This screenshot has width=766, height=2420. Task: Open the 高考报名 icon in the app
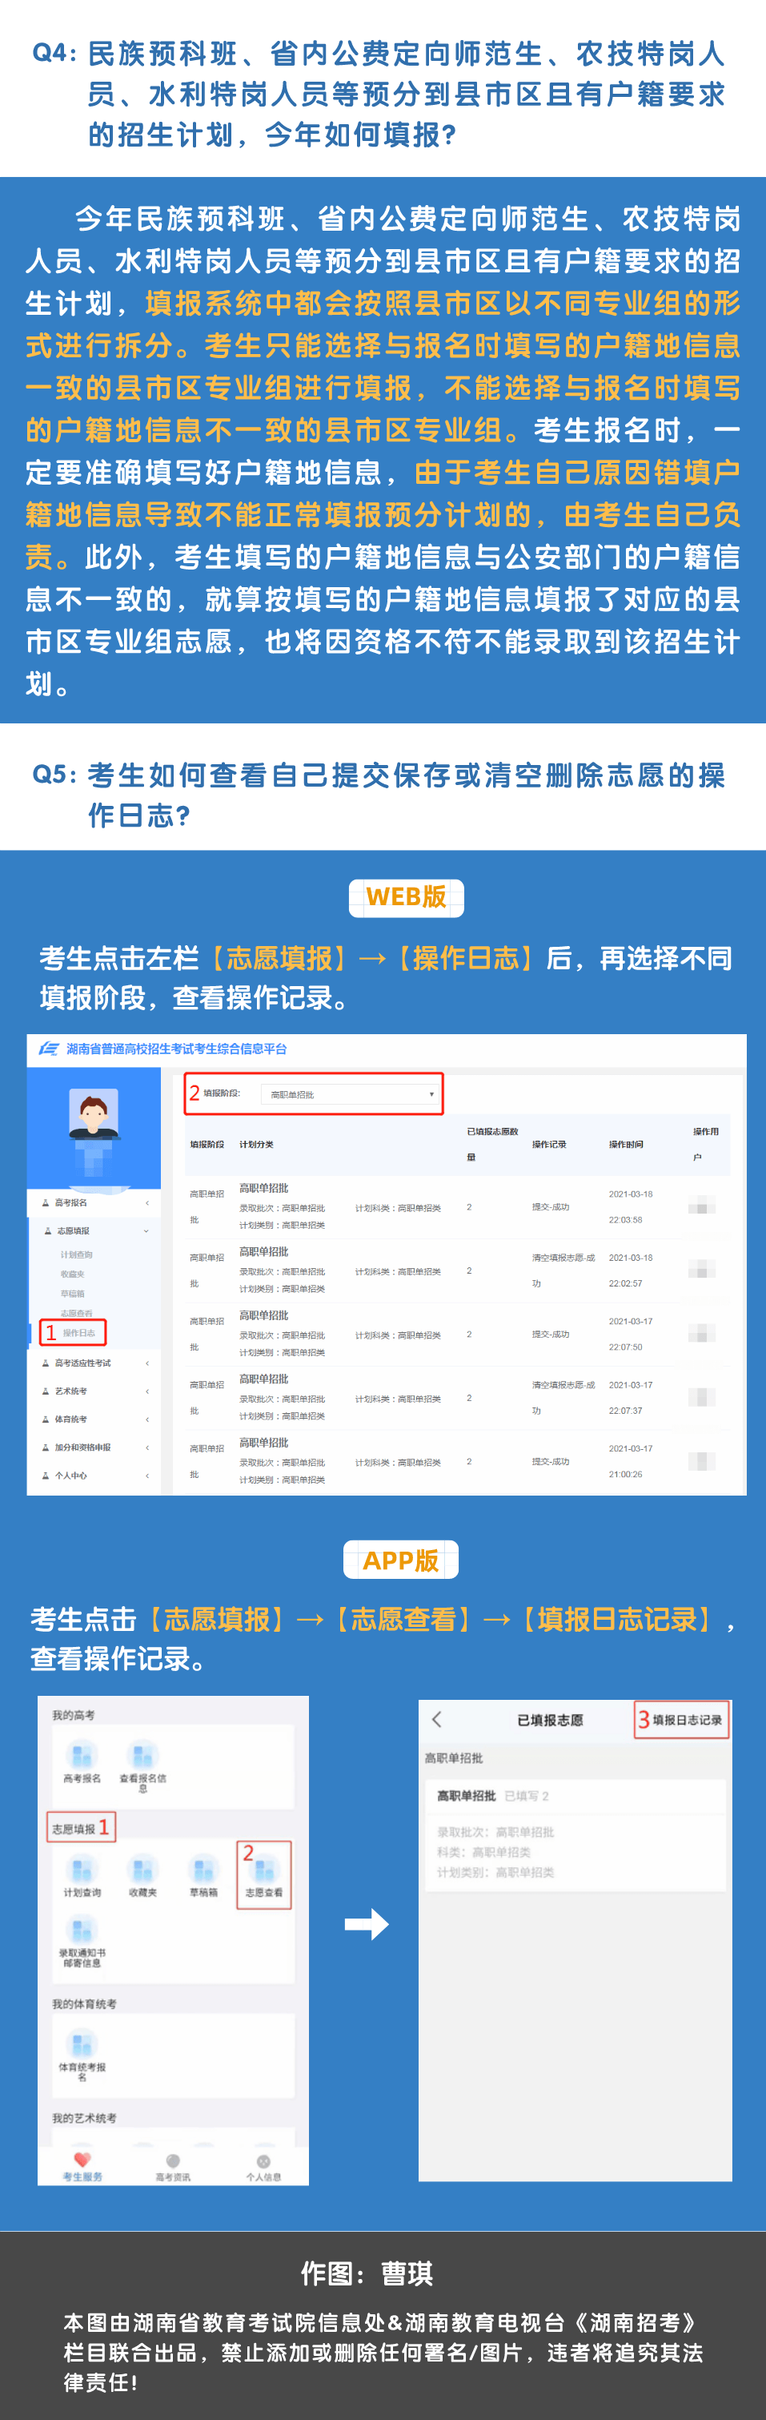82,1761
